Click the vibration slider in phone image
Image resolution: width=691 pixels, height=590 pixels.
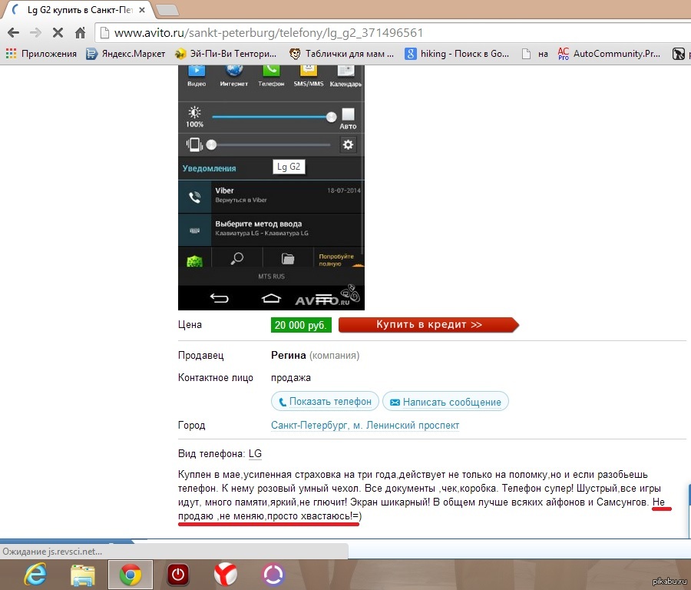[269, 144]
